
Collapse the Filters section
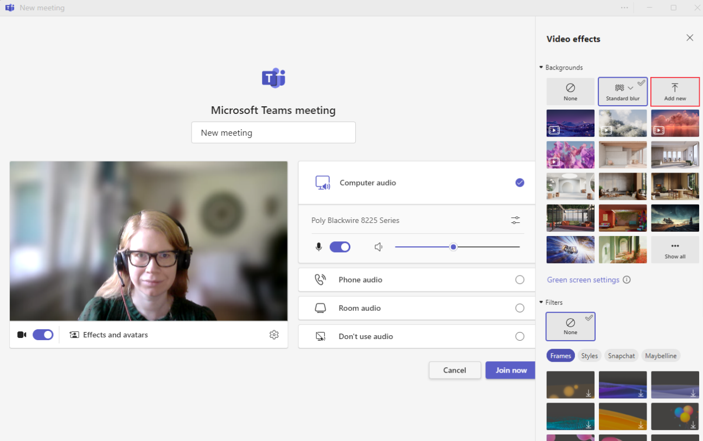tap(541, 303)
